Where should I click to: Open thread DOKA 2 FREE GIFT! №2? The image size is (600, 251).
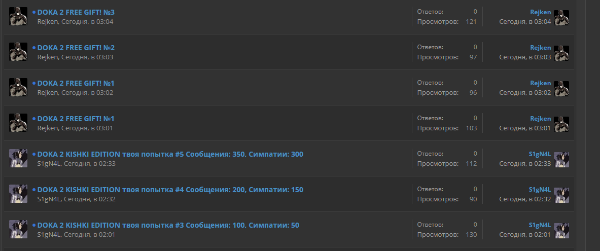76,48
